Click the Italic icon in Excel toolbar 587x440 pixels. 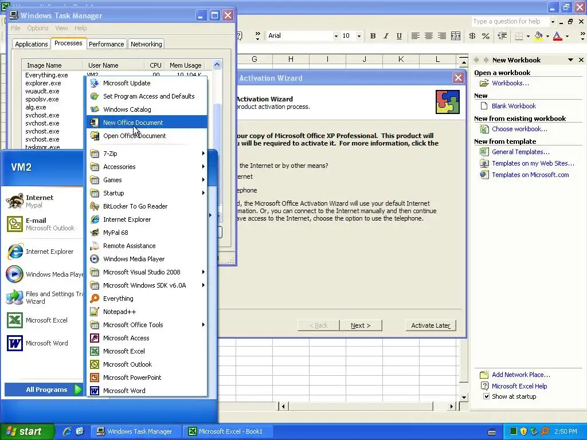pos(386,36)
